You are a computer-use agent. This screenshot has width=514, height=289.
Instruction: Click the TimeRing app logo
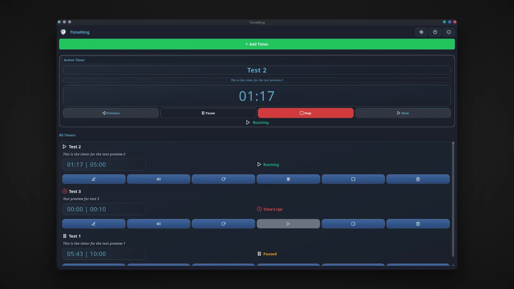pyautogui.click(x=63, y=32)
